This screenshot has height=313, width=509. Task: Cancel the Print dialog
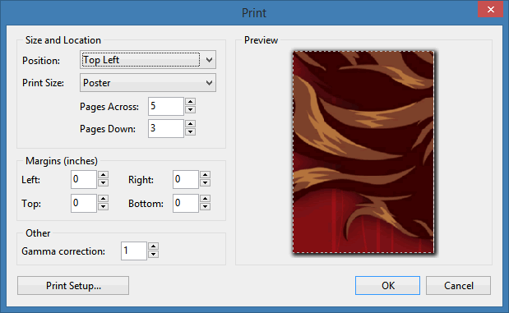[x=458, y=285]
